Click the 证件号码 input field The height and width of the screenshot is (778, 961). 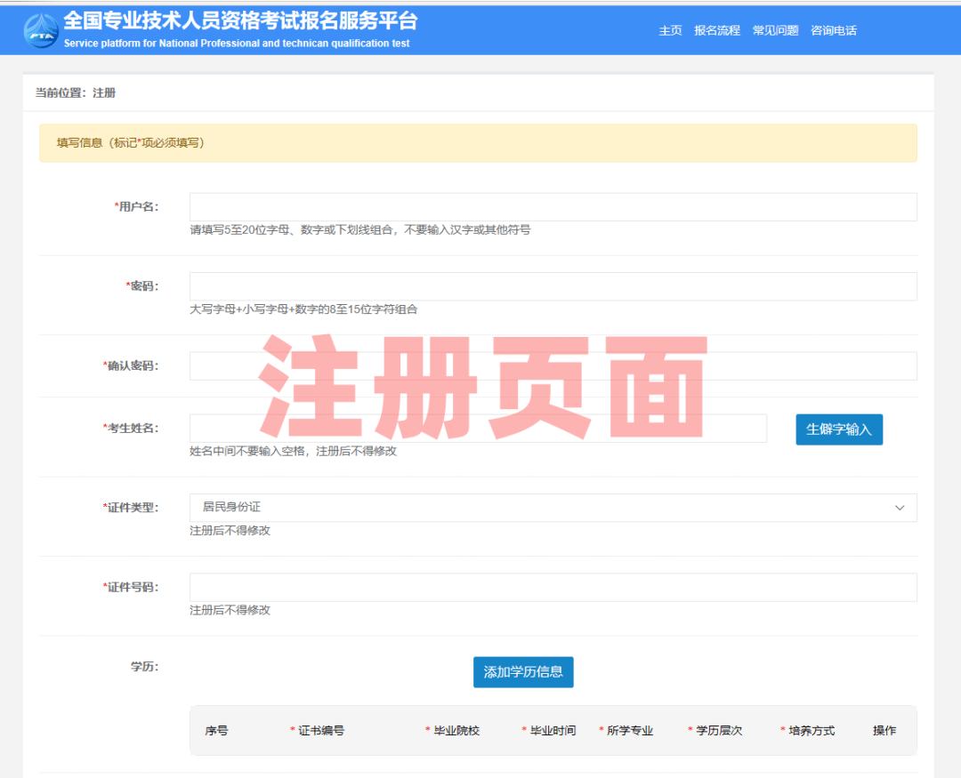pos(553,588)
